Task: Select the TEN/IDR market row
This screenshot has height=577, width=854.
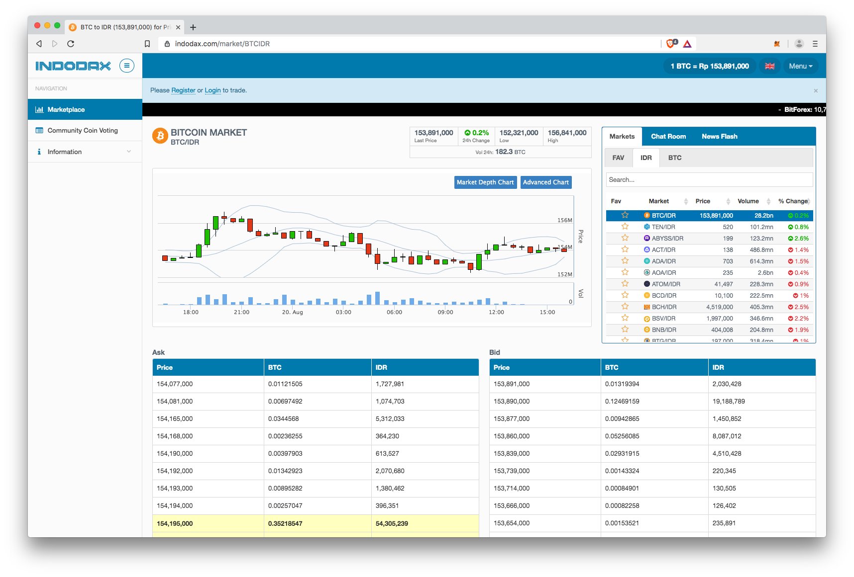Action: (709, 227)
